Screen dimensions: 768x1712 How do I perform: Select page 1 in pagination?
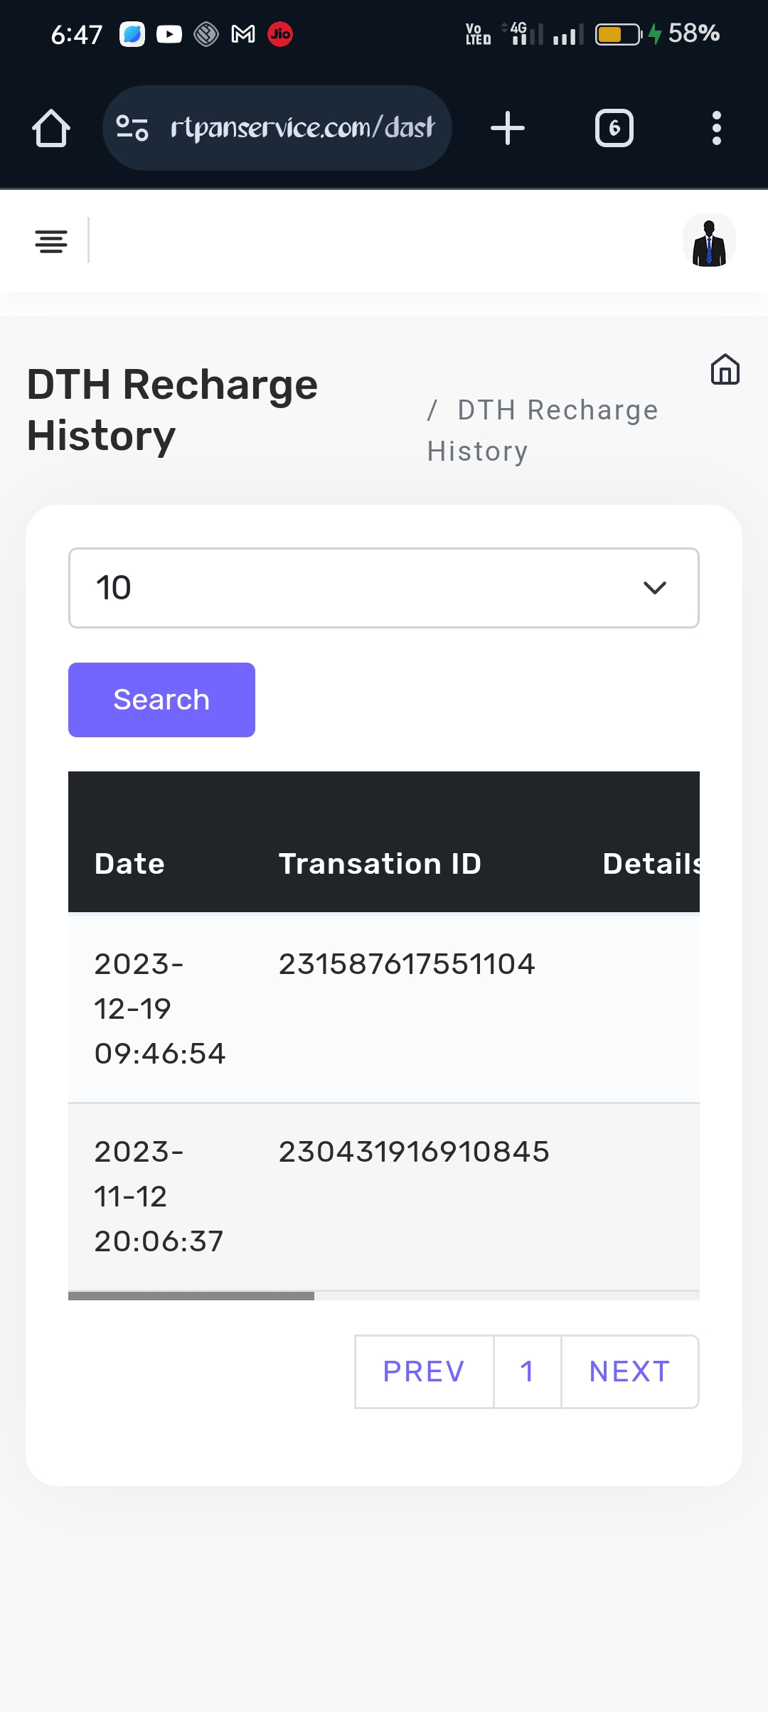[527, 1371]
